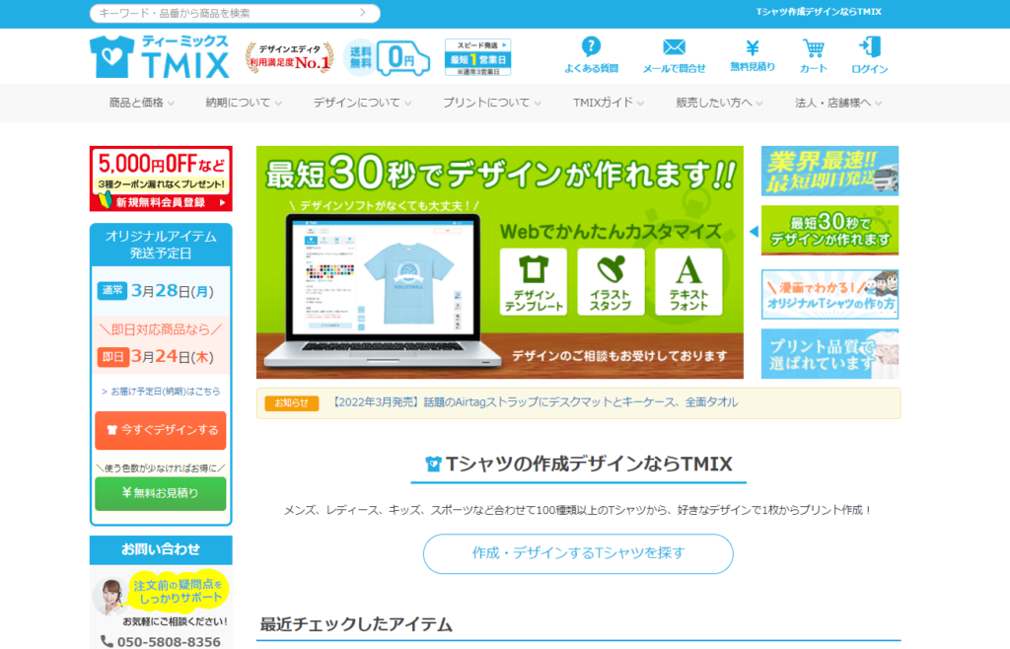Click the 無料お見積り green button
Image resolution: width=1010 pixels, height=649 pixels.
[161, 493]
